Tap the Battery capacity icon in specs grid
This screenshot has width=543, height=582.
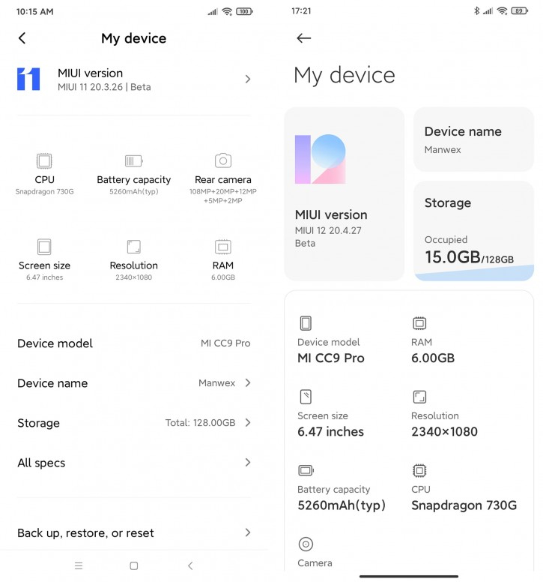click(133, 160)
